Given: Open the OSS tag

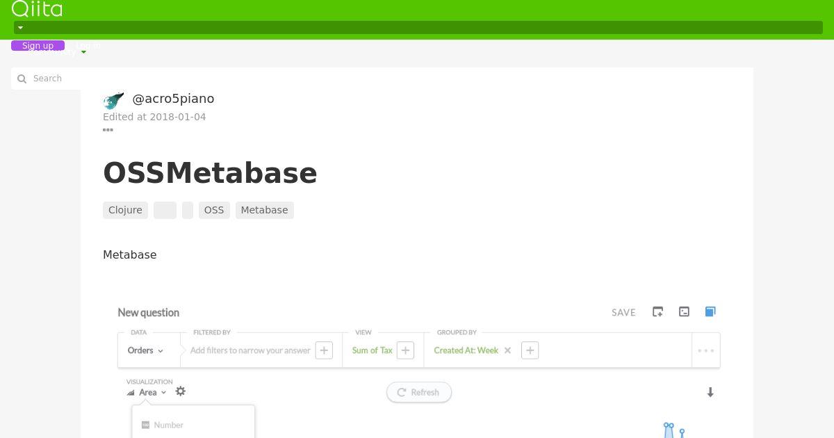Looking at the screenshot, I should point(214,210).
